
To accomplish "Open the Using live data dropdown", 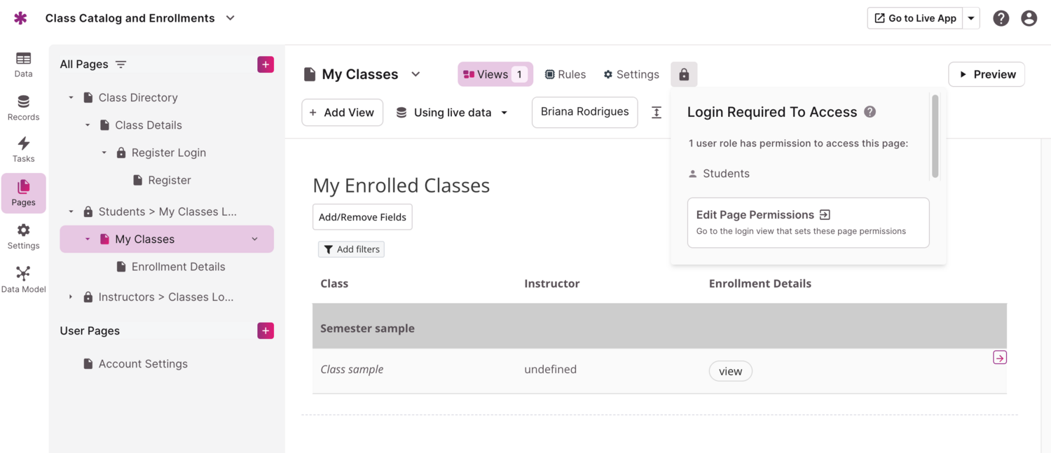I will (452, 113).
